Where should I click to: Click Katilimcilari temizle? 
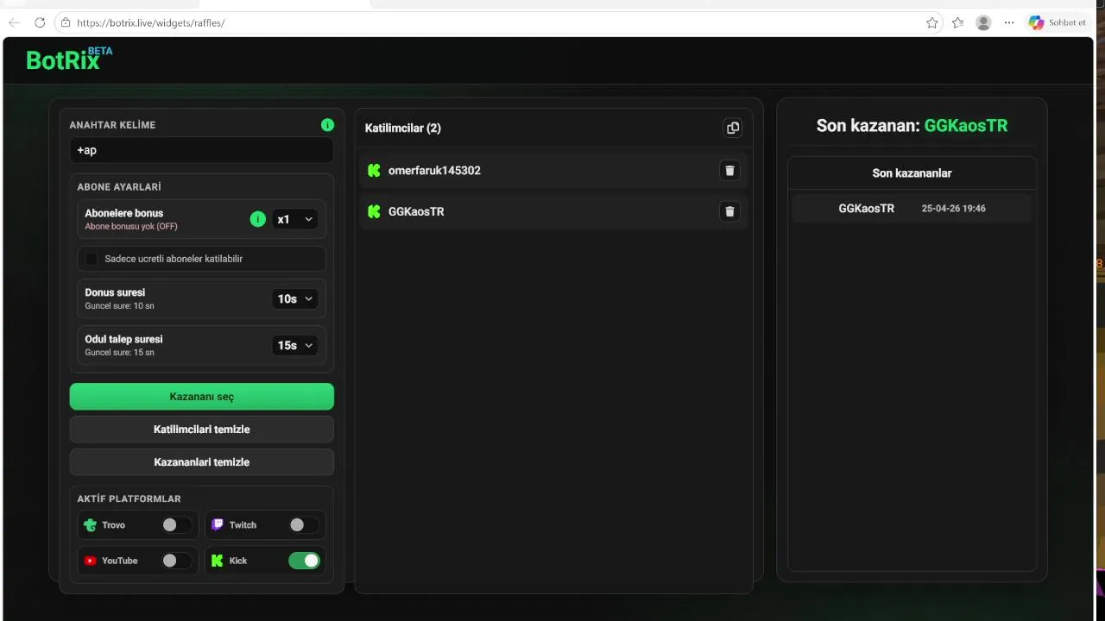click(x=202, y=430)
